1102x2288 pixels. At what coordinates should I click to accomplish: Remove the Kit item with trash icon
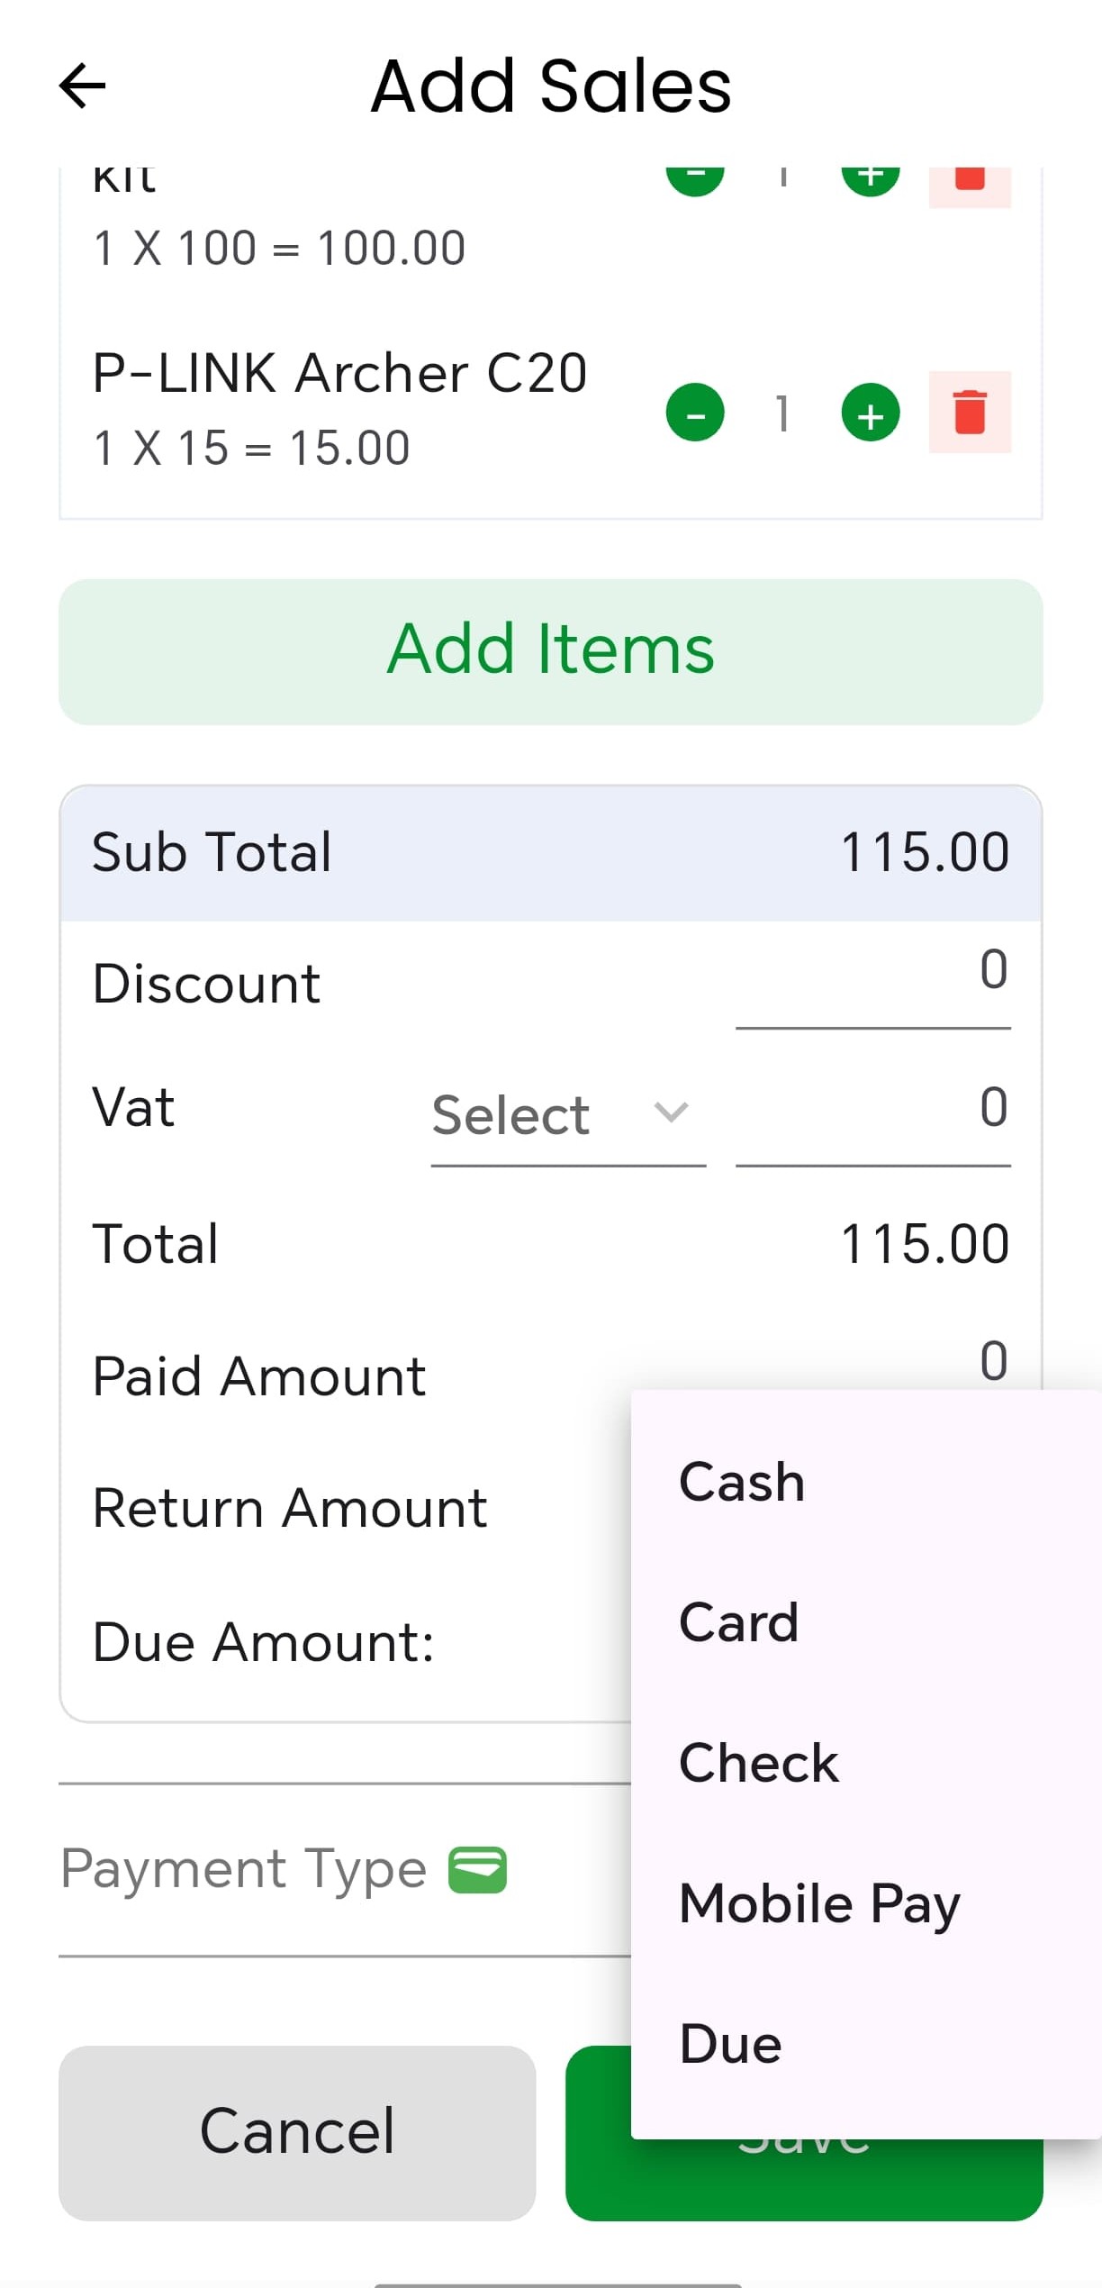tap(970, 183)
